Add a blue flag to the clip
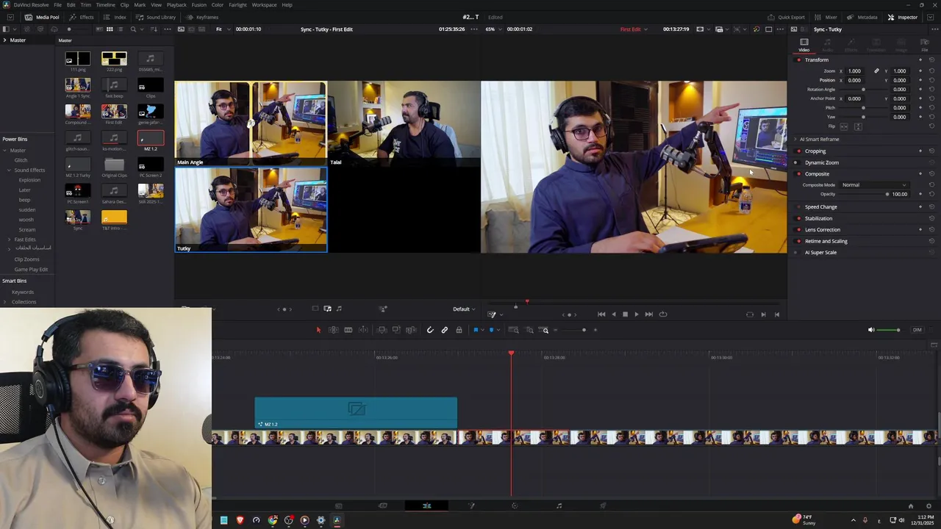 click(x=476, y=330)
